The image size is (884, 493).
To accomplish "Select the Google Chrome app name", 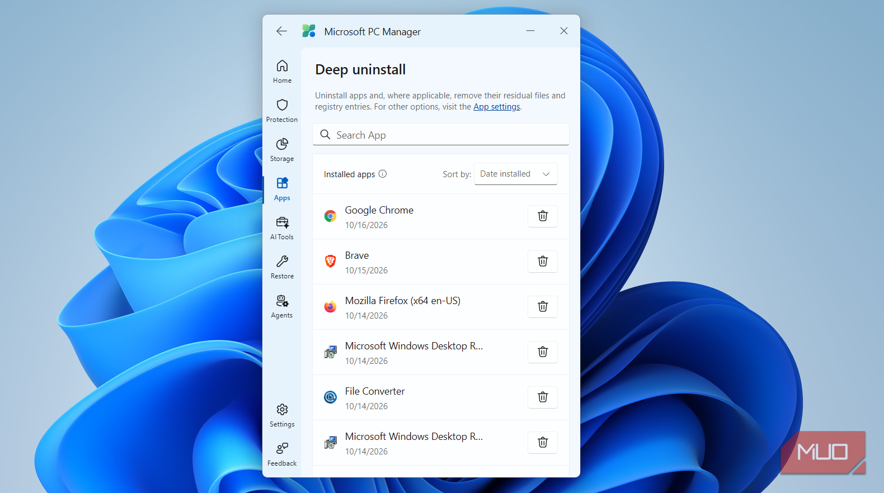I will (x=379, y=210).
